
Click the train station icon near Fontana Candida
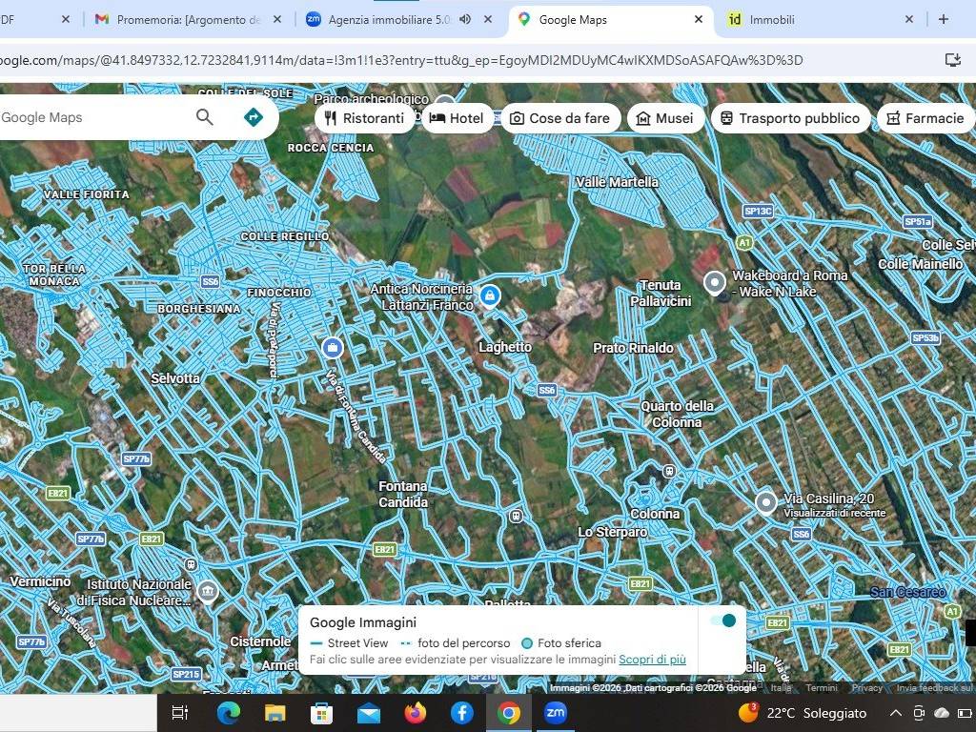(516, 516)
